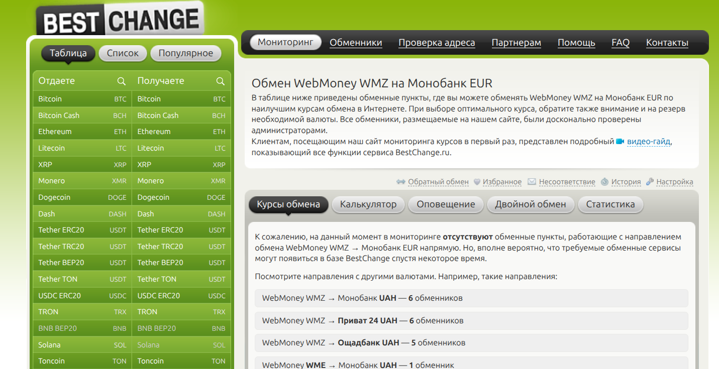Choose Litecoin in the Отдаете column
The height and width of the screenshot is (369, 719).
(82, 148)
